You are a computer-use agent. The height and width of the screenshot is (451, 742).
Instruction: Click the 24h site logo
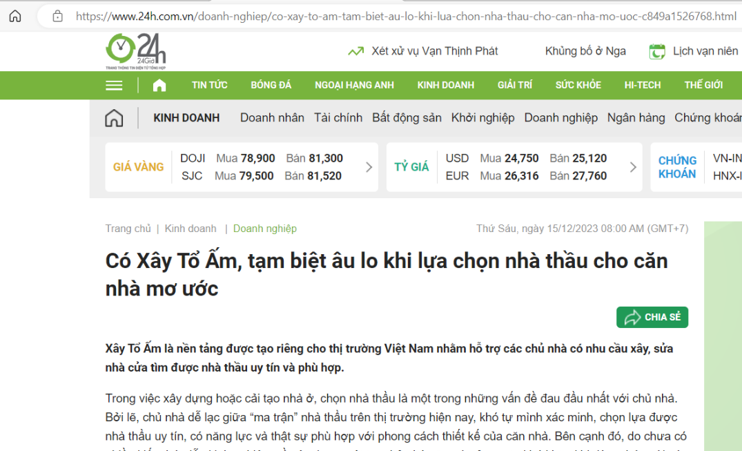136,51
